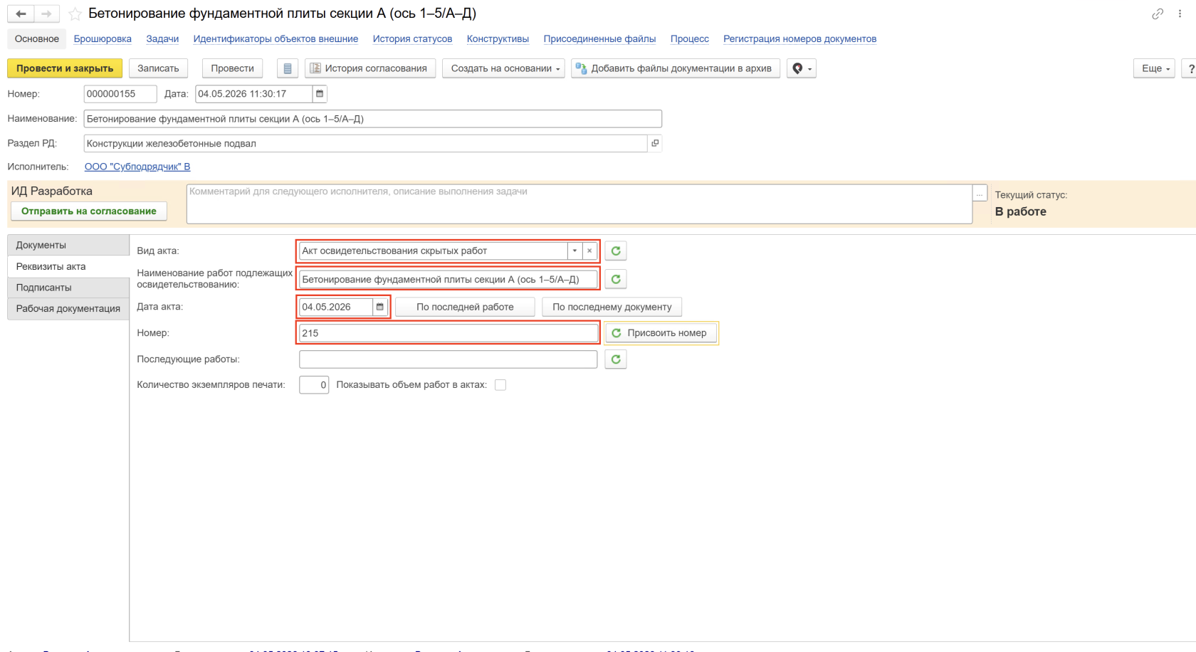Refresh the Последующие работы field
The height and width of the screenshot is (652, 1196).
point(616,359)
